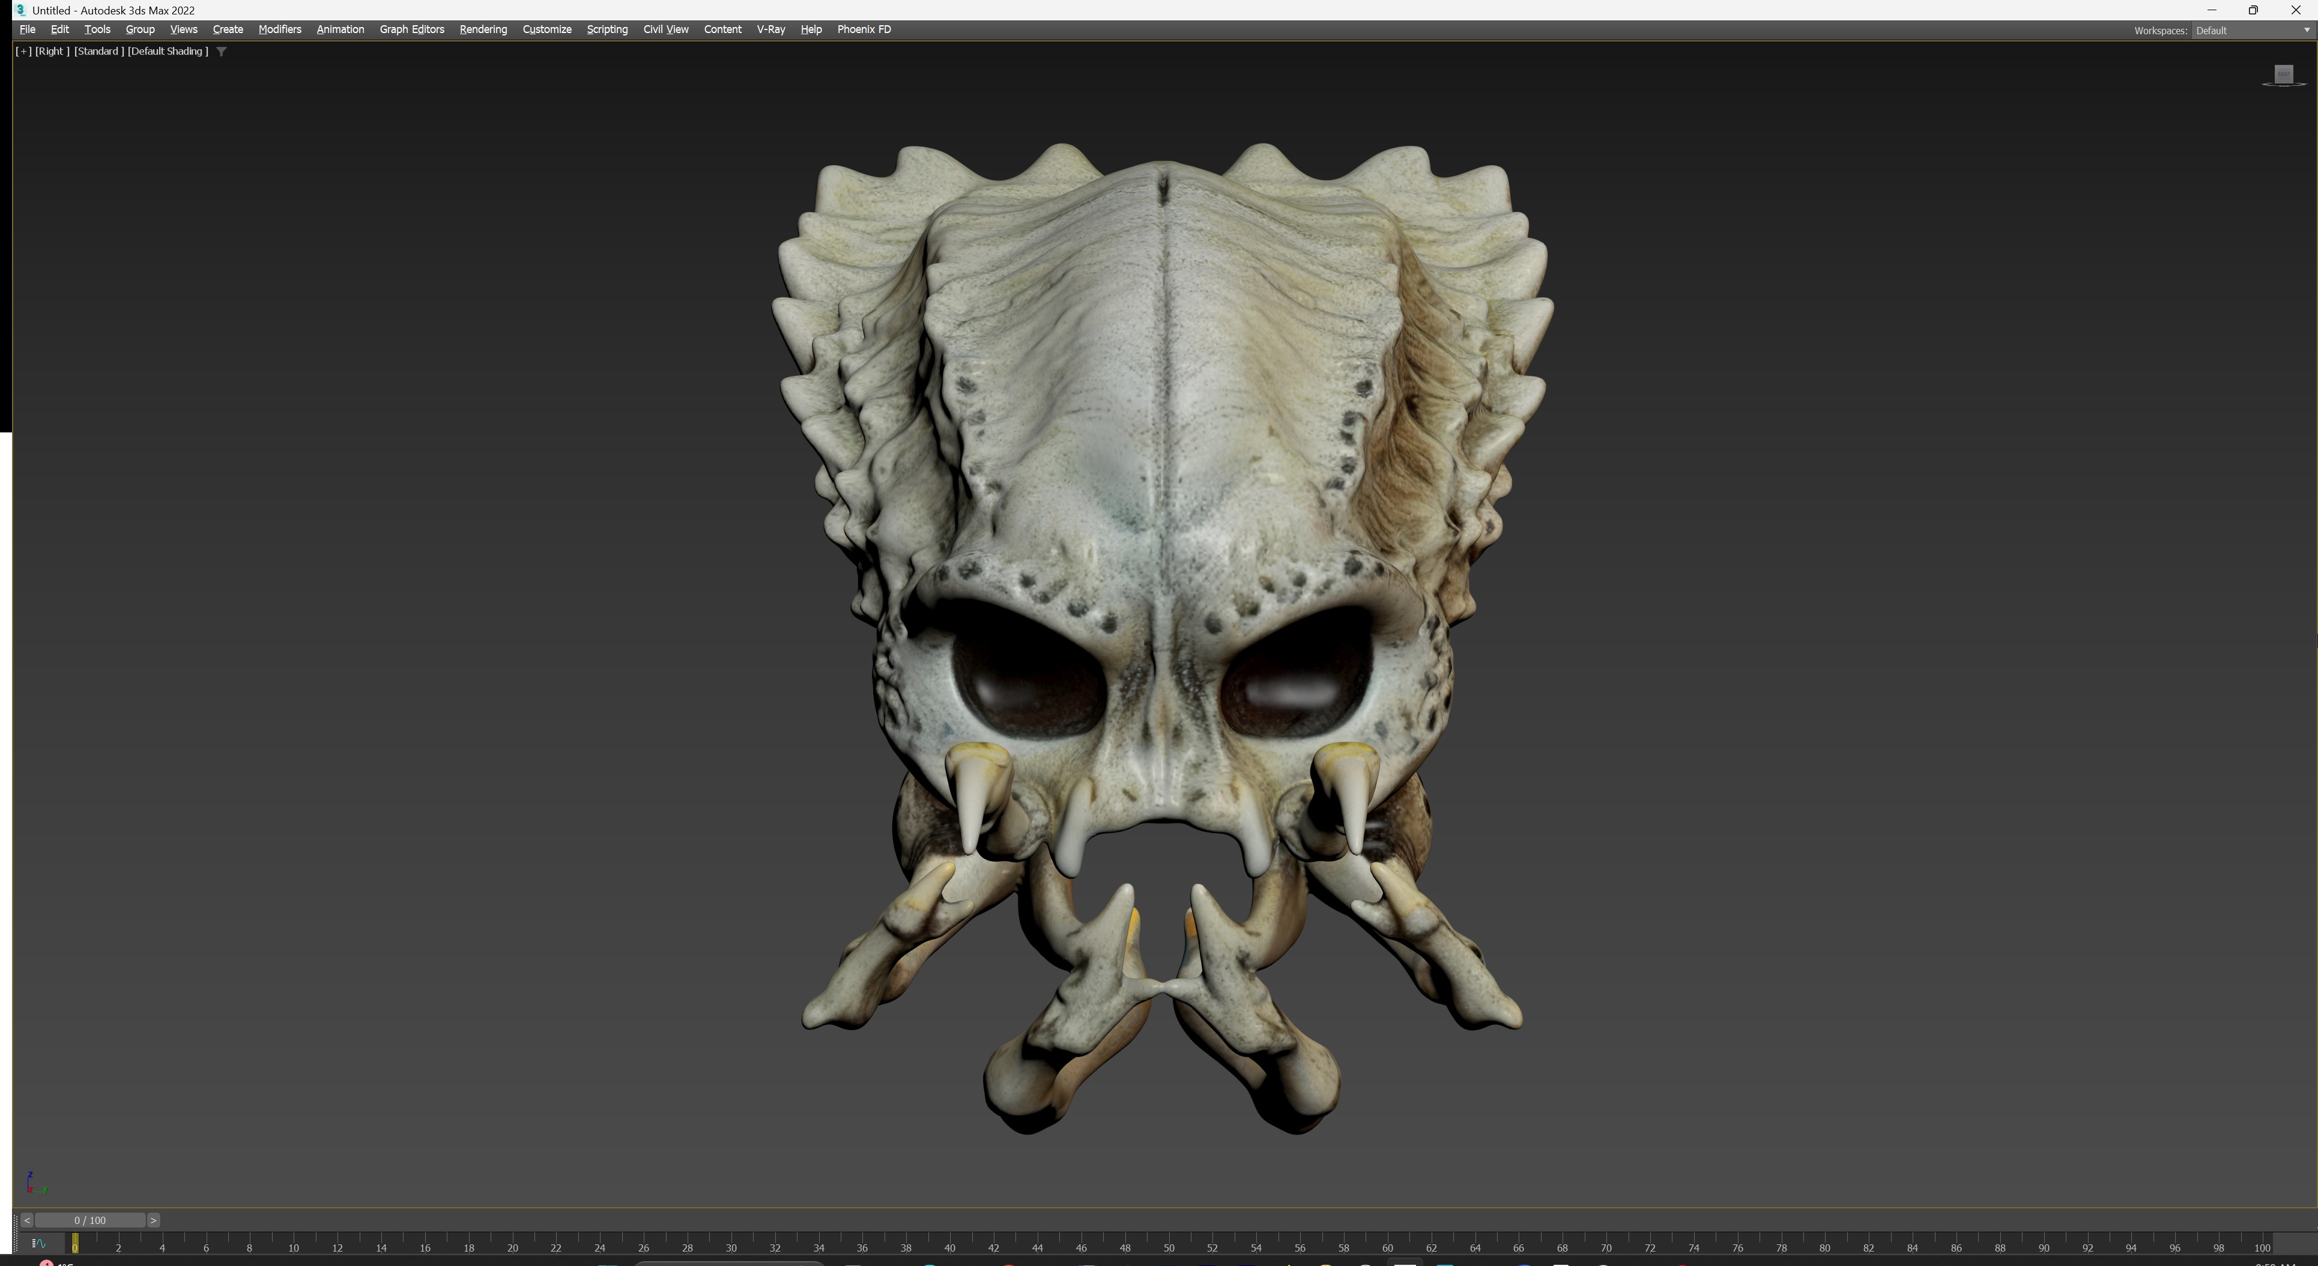Open the Help menu
The width and height of the screenshot is (2318, 1266).
tap(811, 29)
